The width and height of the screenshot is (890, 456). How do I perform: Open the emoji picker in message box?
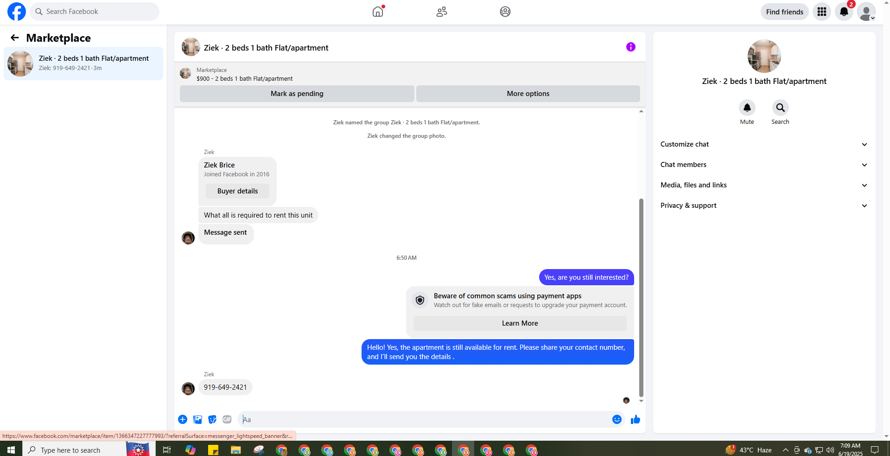coord(617,419)
